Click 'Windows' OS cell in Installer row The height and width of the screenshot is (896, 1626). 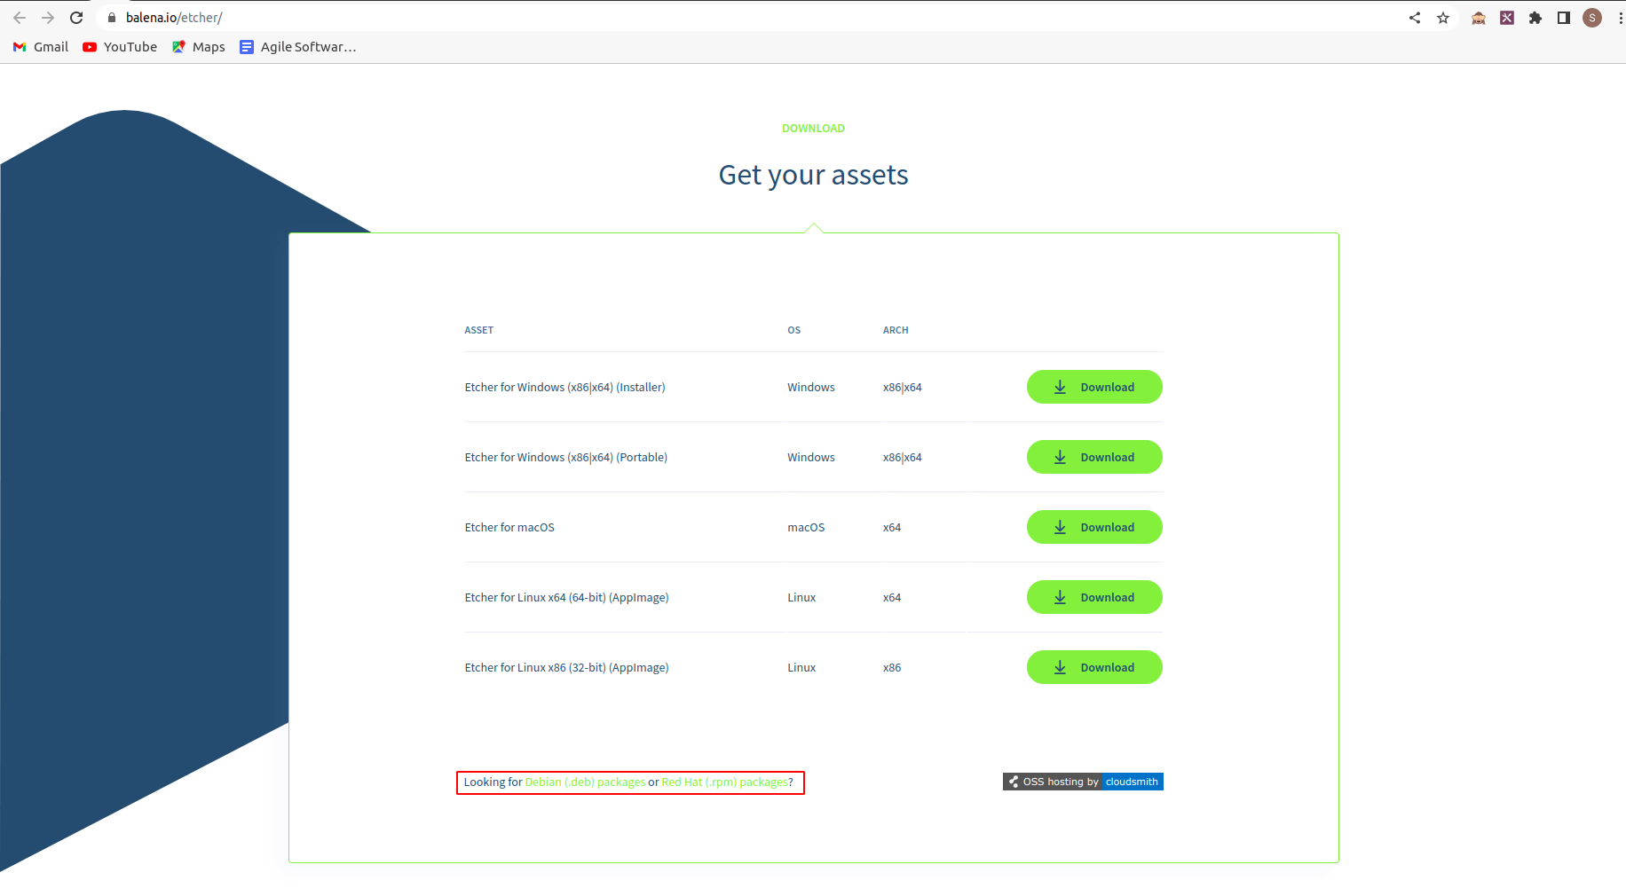811,388
